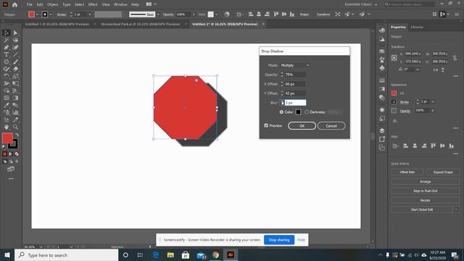Select the Selection tool in the toolbox
Viewport: 464px width, 261px height.
coord(7,33)
